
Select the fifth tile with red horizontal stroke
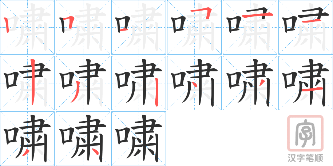pyautogui.click(x=250, y=27)
